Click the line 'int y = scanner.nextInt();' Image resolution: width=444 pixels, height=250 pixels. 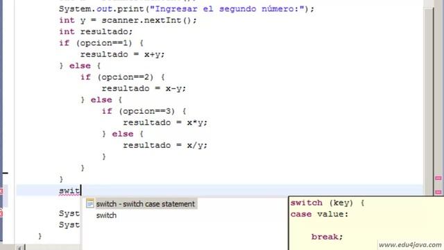coord(128,20)
